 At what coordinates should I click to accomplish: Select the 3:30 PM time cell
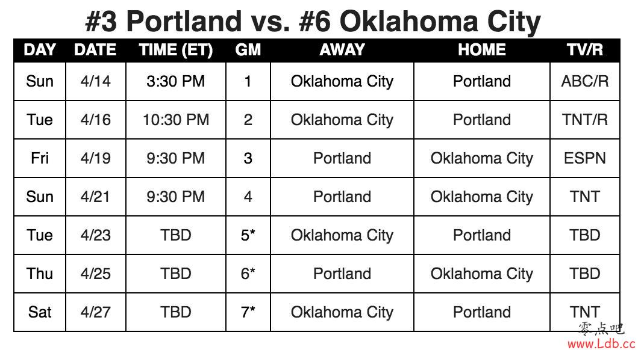coord(176,81)
